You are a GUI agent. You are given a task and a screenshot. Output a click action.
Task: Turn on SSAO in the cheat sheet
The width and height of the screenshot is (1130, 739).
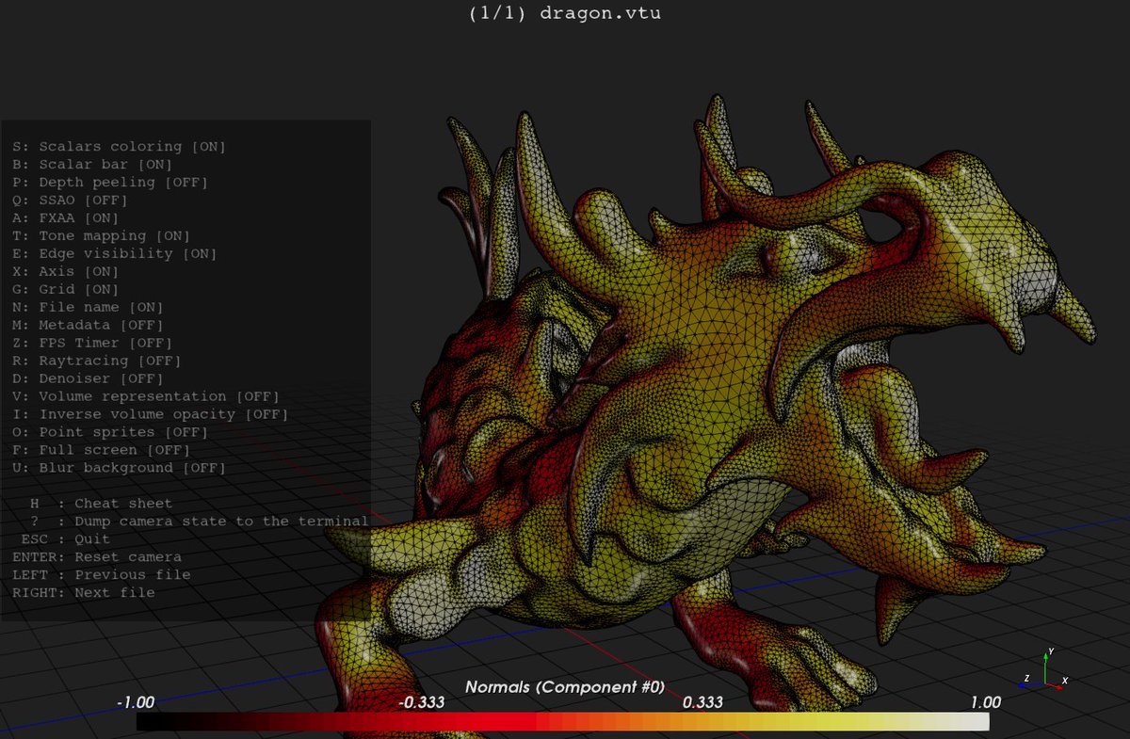[x=71, y=200]
